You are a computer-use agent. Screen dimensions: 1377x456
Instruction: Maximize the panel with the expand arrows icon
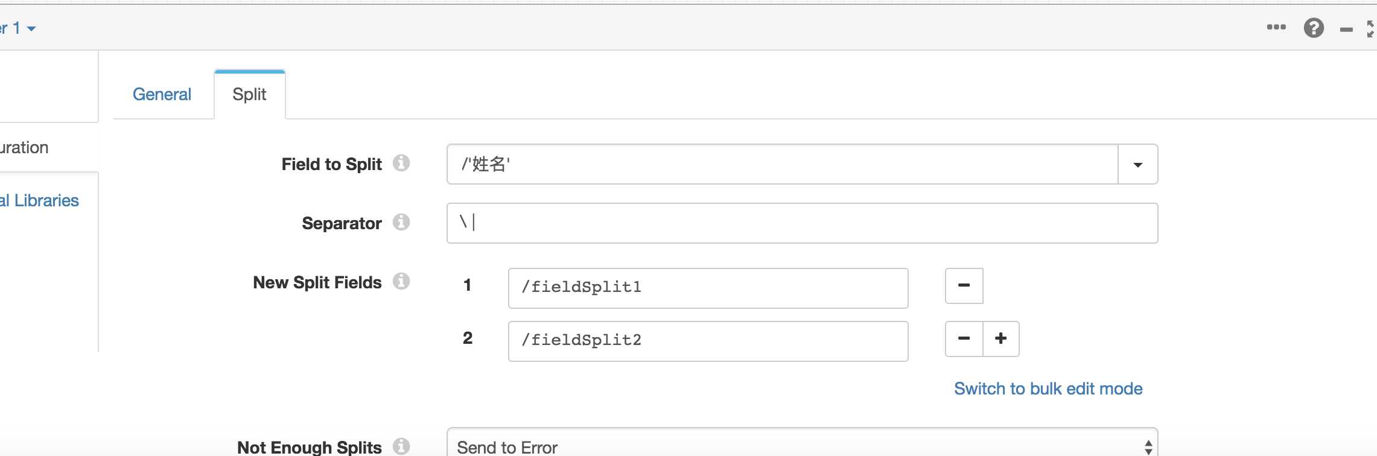click(x=1371, y=28)
